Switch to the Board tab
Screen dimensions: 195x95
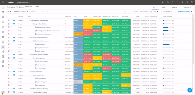[164, 7]
